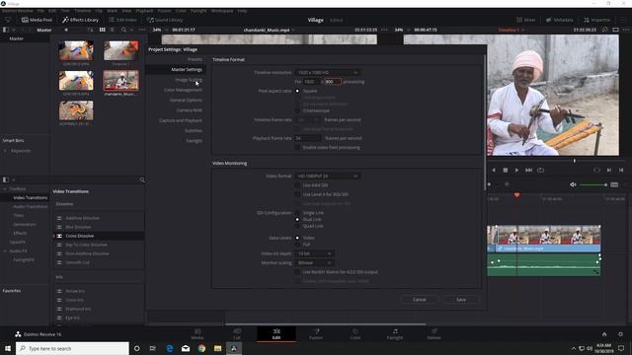Click timeline height input field showing 800
Viewport: 632px width, 355px height.
[333, 82]
